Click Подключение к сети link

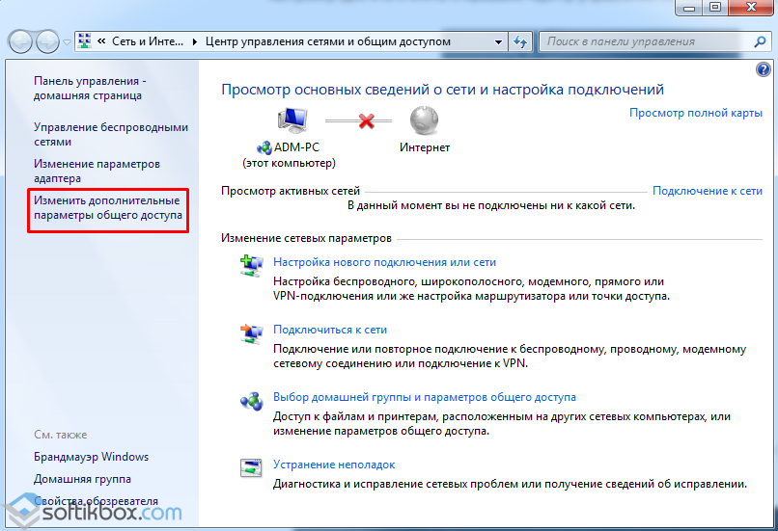click(707, 191)
